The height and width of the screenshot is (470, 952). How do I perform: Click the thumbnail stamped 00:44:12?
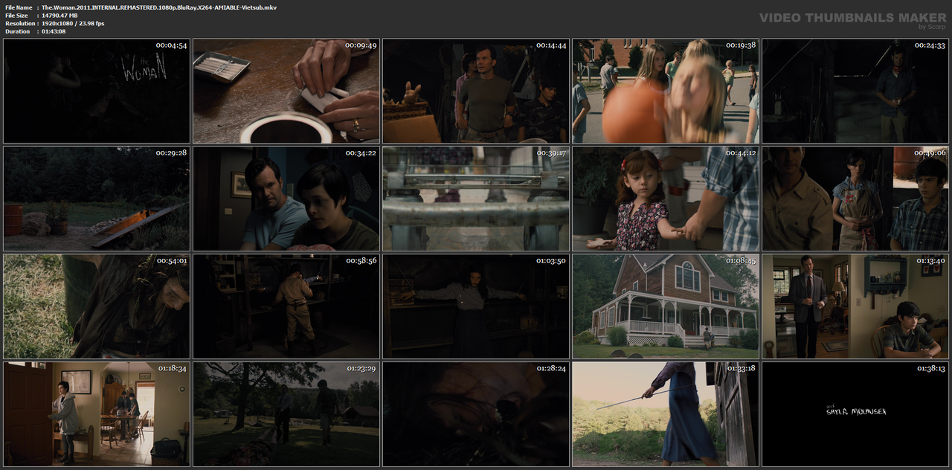(x=666, y=199)
